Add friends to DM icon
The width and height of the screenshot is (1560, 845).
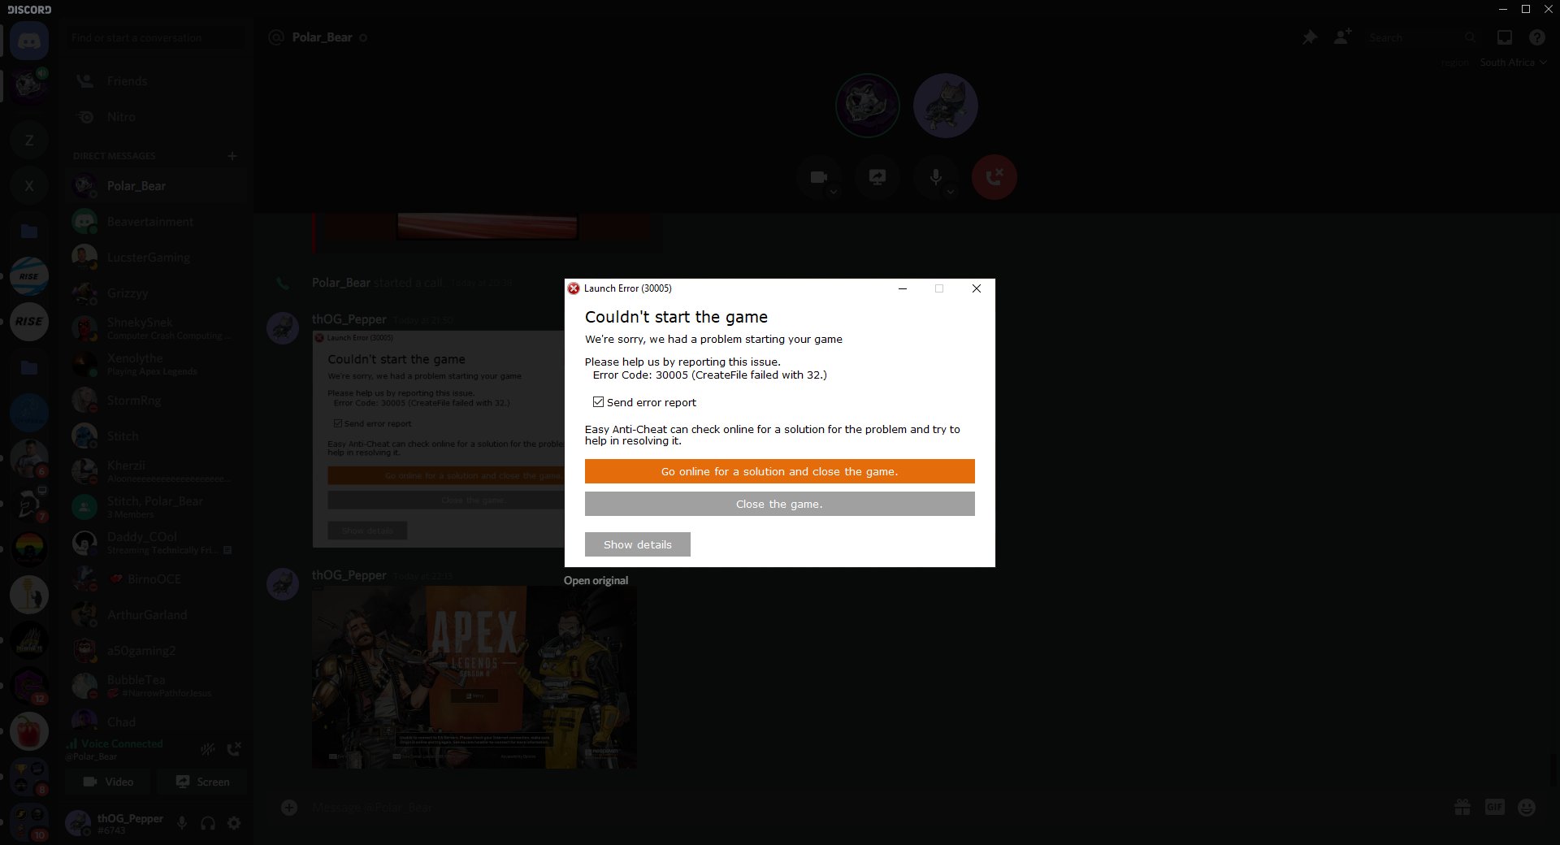tap(1342, 37)
